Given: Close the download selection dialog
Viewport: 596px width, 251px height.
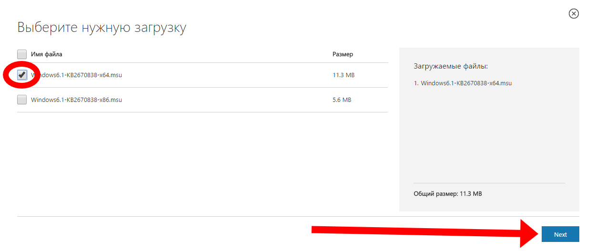Looking at the screenshot, I should coord(574,14).
